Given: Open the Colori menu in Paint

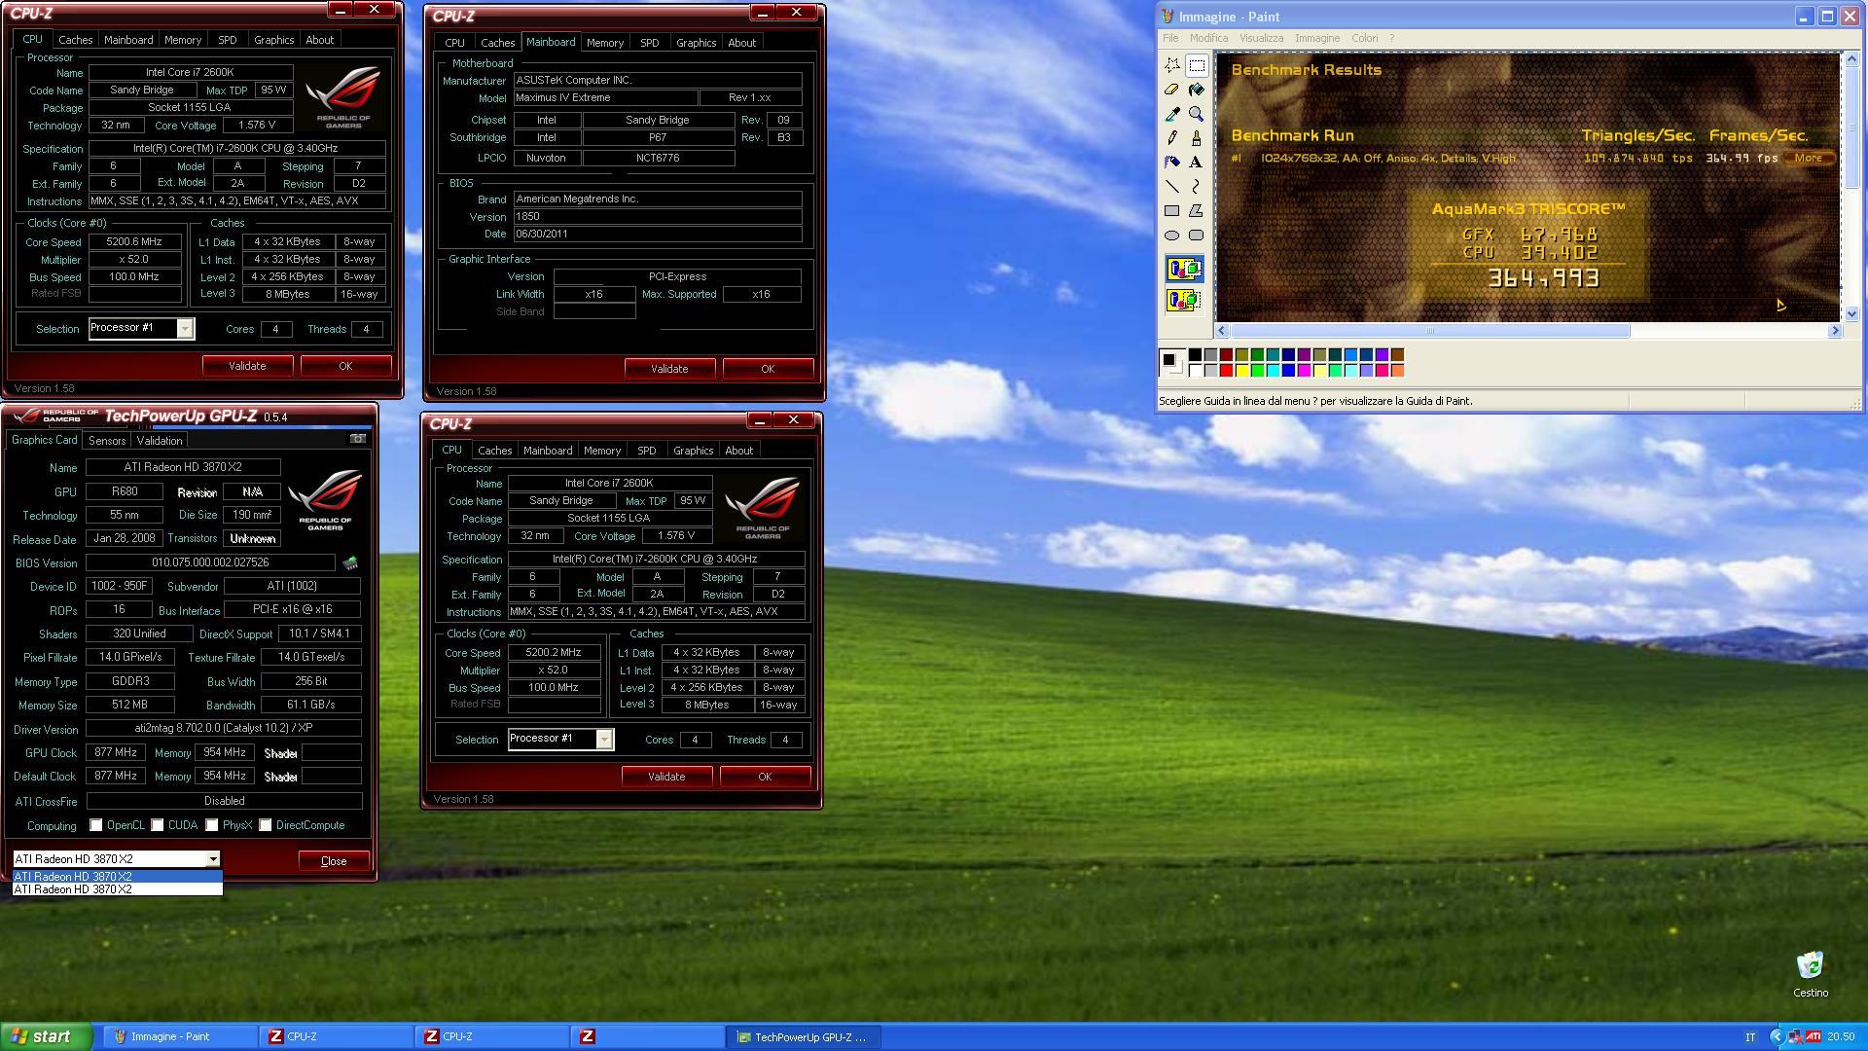Looking at the screenshot, I should [x=1364, y=38].
